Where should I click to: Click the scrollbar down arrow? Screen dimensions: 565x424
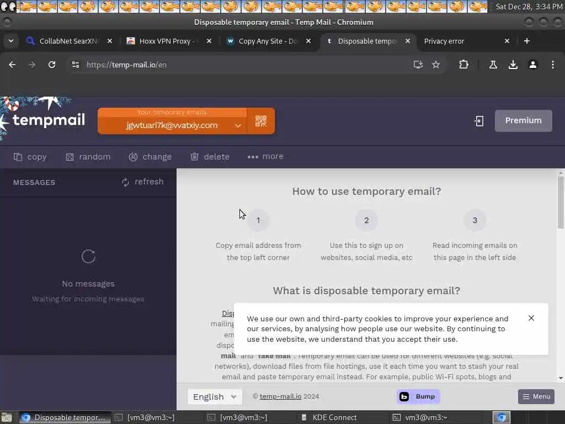(561, 378)
